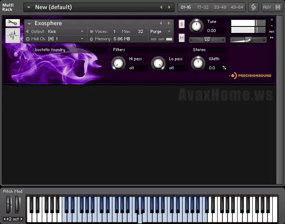
Task: Select rack page 01-16
Action: pyautogui.click(x=186, y=7)
